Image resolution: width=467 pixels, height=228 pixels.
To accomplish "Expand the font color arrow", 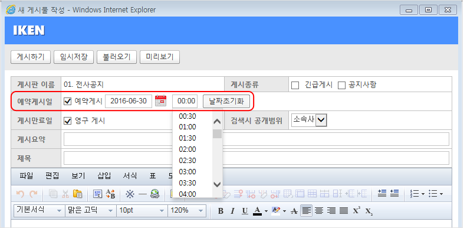I will [266, 211].
